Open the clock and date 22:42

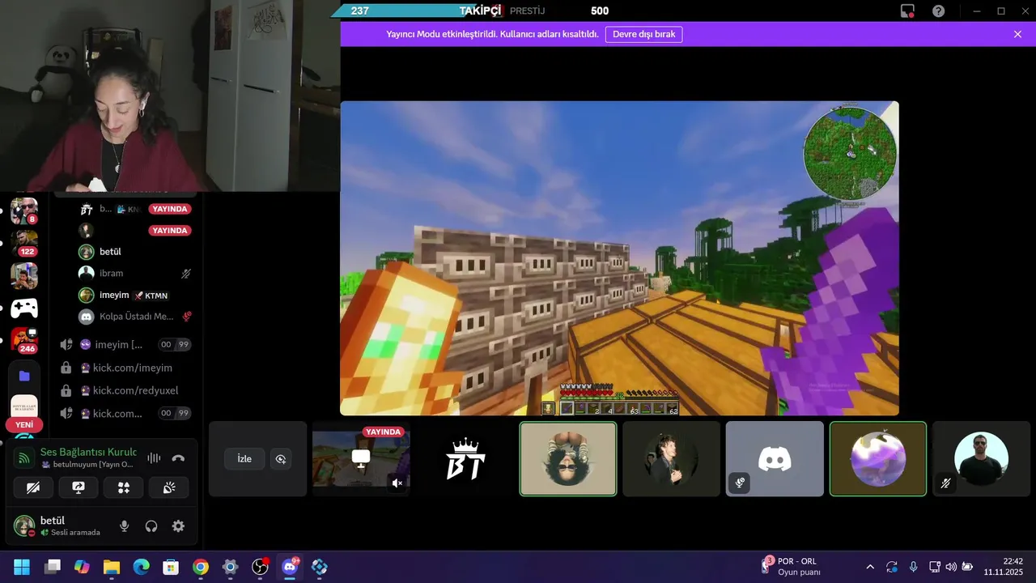point(1004,567)
